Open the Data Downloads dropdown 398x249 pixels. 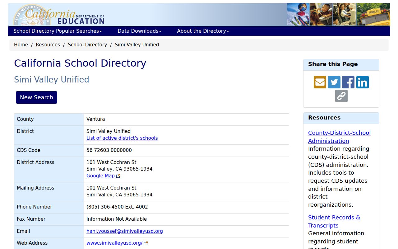(139, 31)
